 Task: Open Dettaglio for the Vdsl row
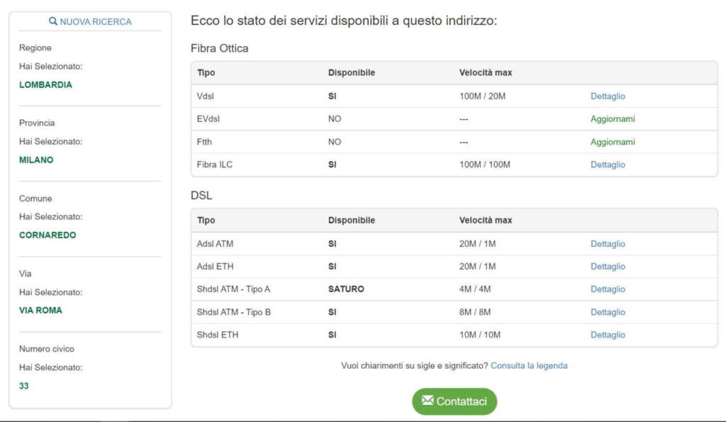tap(608, 96)
